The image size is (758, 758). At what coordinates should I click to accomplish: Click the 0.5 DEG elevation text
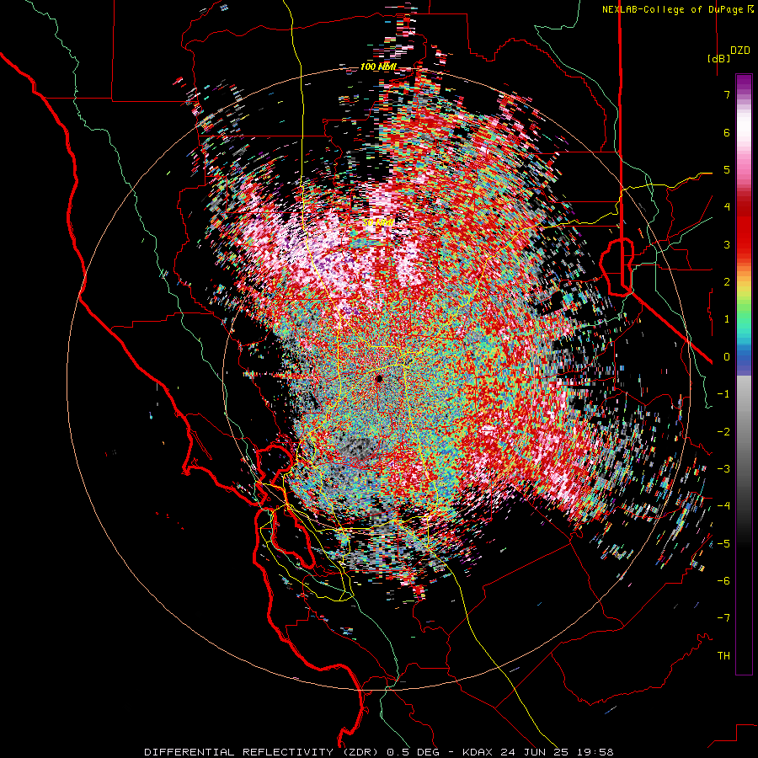click(413, 752)
